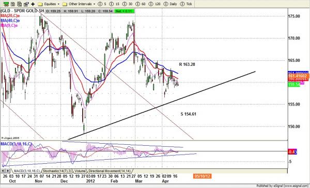The image size is (310, 188).
Task: Click the high price H: 159.91
Action: click(71, 11)
